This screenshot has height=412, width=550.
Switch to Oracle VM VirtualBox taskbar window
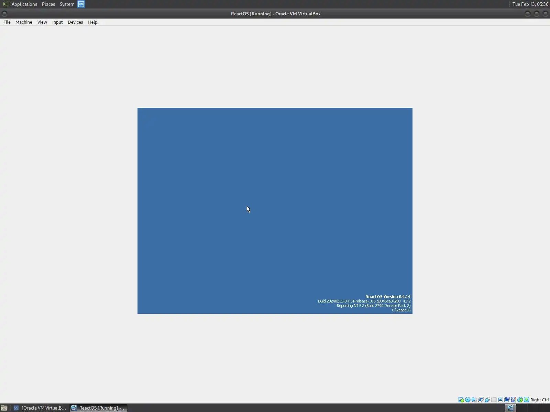(40, 408)
